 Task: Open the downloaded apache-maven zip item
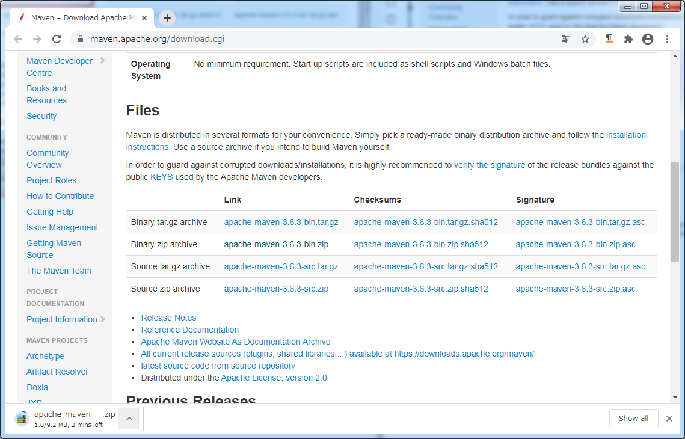pyautogui.click(x=66, y=419)
